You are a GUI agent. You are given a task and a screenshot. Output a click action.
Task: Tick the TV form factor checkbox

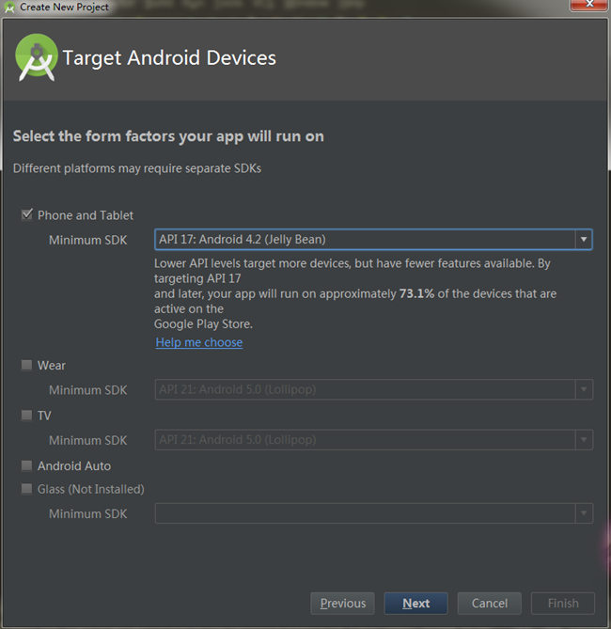(x=27, y=415)
